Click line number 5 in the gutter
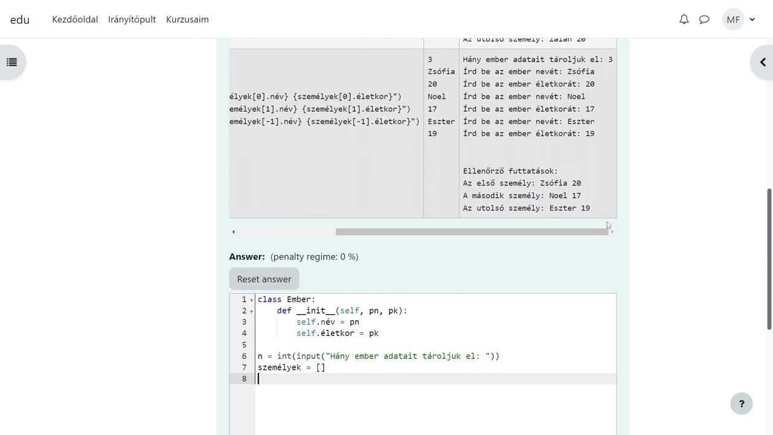773x435 pixels. coord(244,345)
